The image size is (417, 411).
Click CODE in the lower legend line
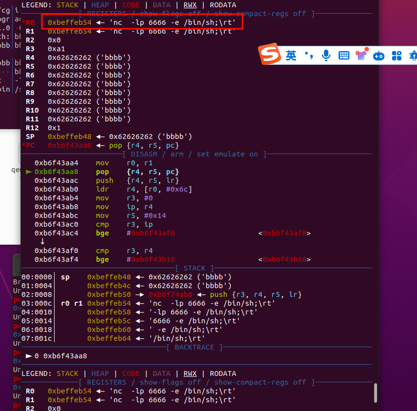131,374
